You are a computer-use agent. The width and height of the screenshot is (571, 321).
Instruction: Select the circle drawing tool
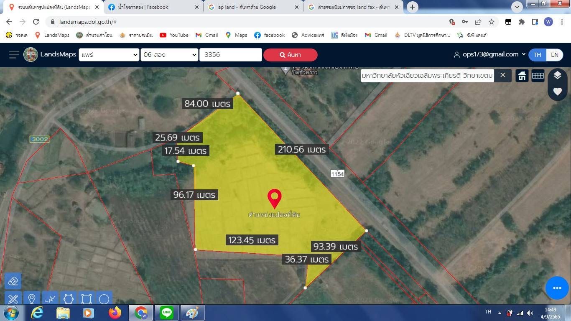tap(104, 298)
